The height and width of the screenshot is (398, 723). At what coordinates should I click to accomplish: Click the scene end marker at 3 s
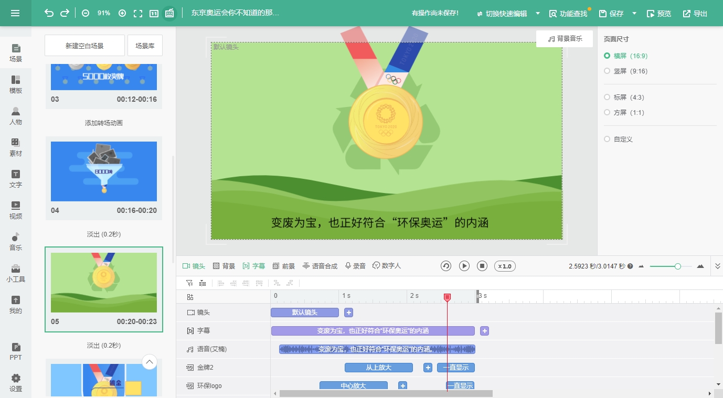(477, 296)
